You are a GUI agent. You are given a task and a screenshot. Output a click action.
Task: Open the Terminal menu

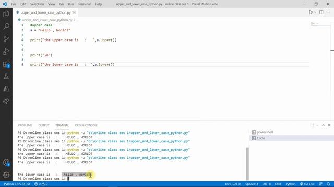[84, 4]
